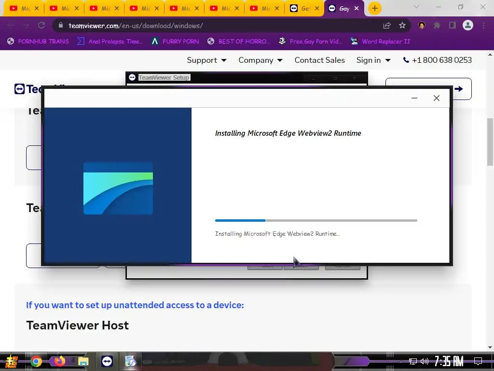Click the installer setup icon in the taskbar

130,361
